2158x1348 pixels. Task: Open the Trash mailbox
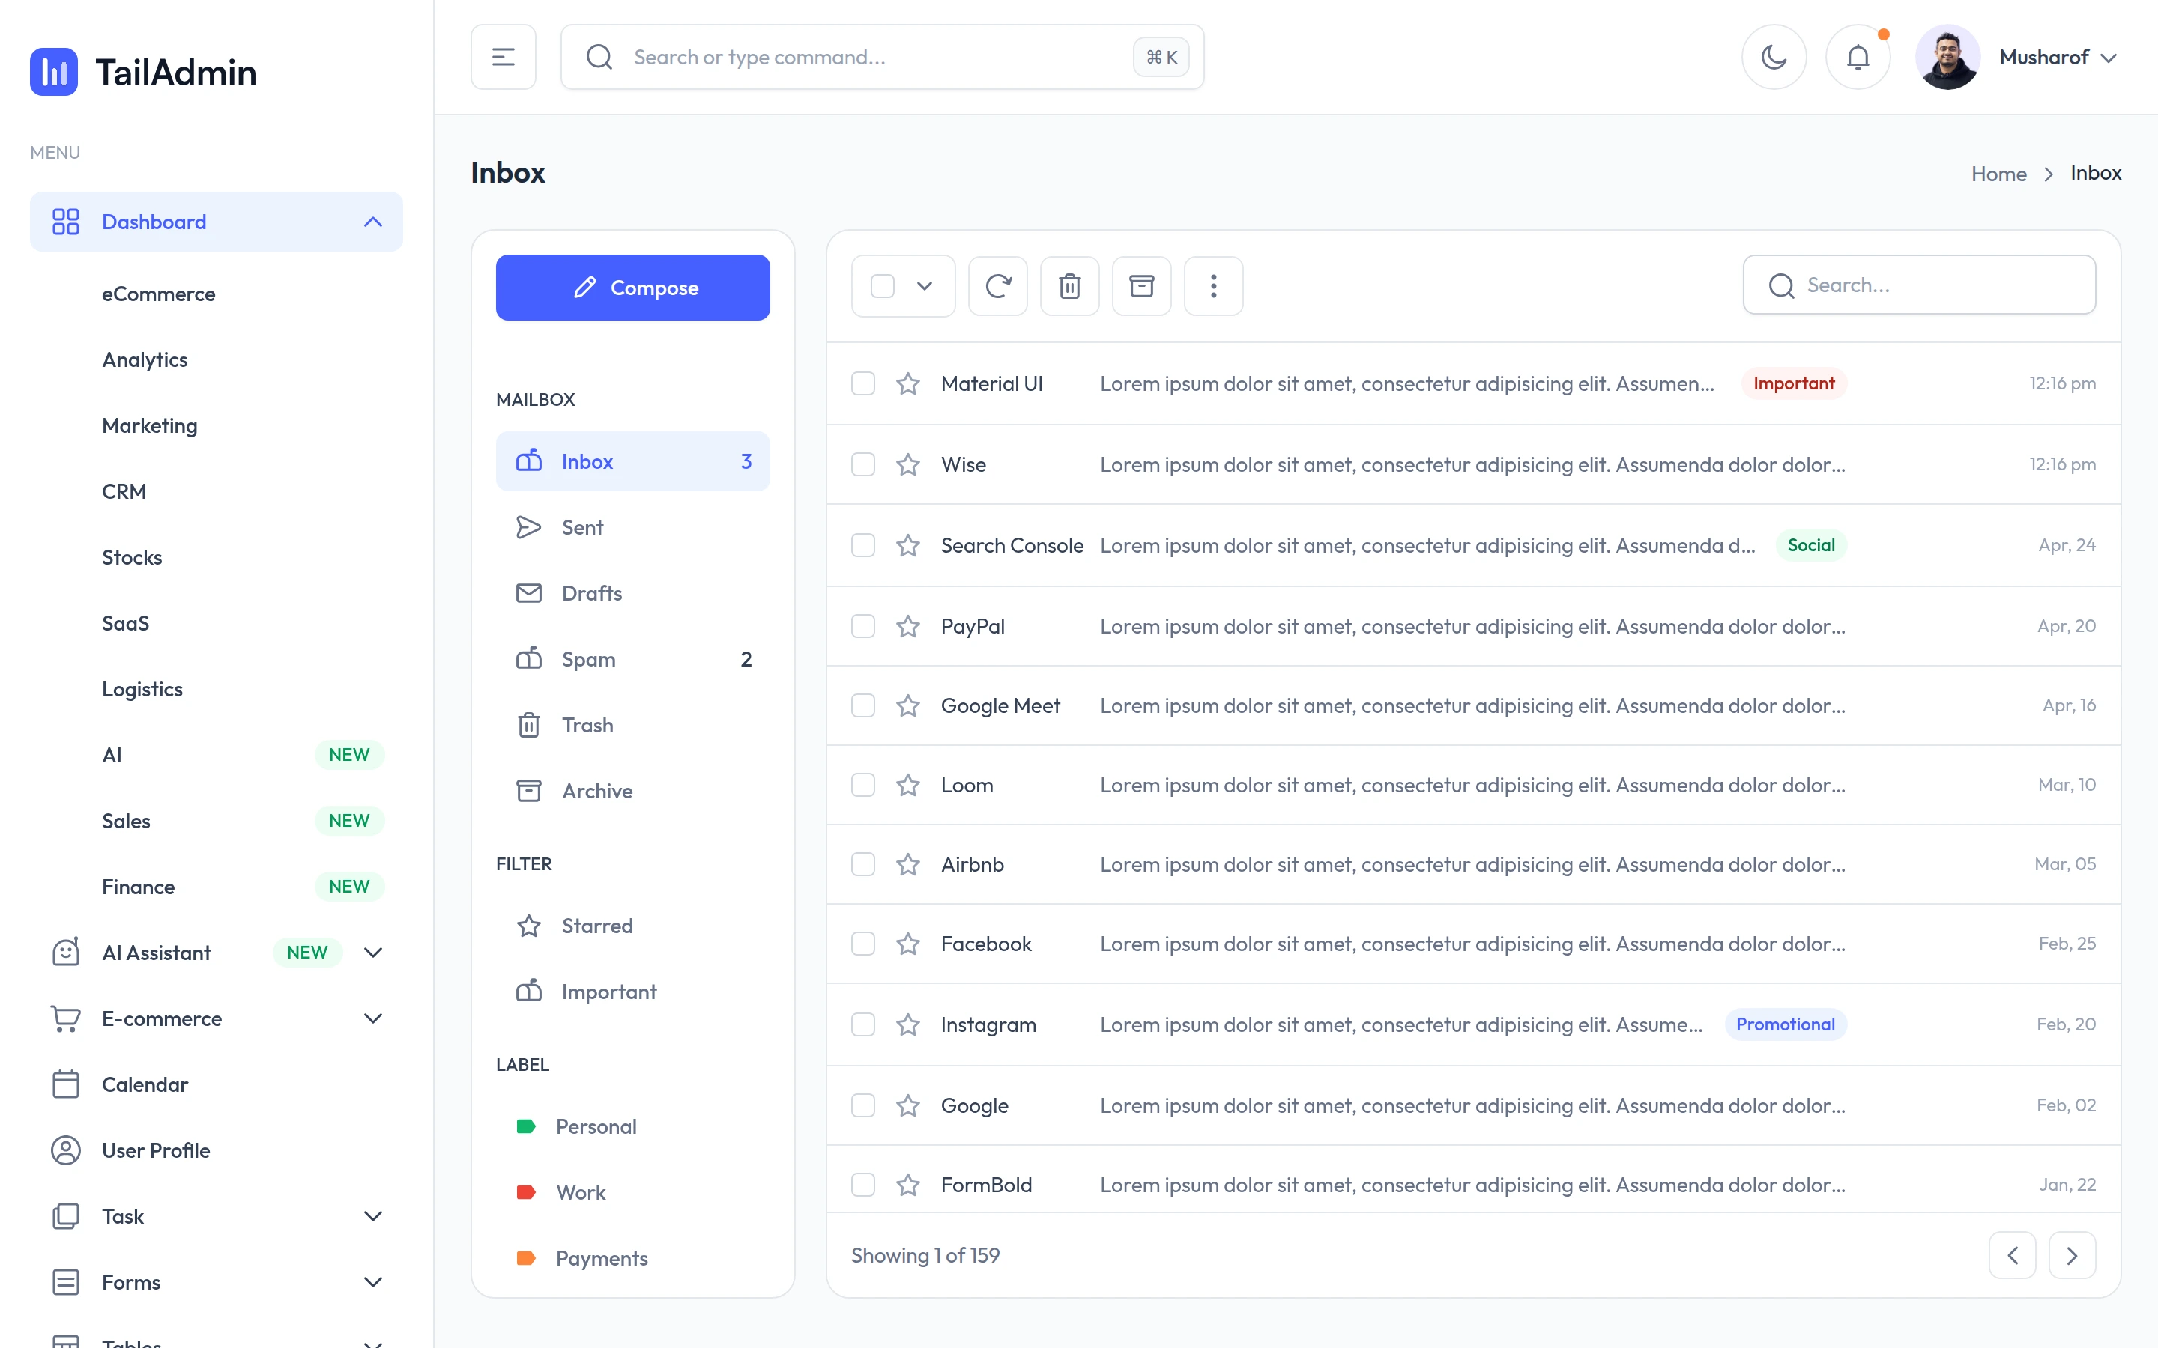coord(632,725)
